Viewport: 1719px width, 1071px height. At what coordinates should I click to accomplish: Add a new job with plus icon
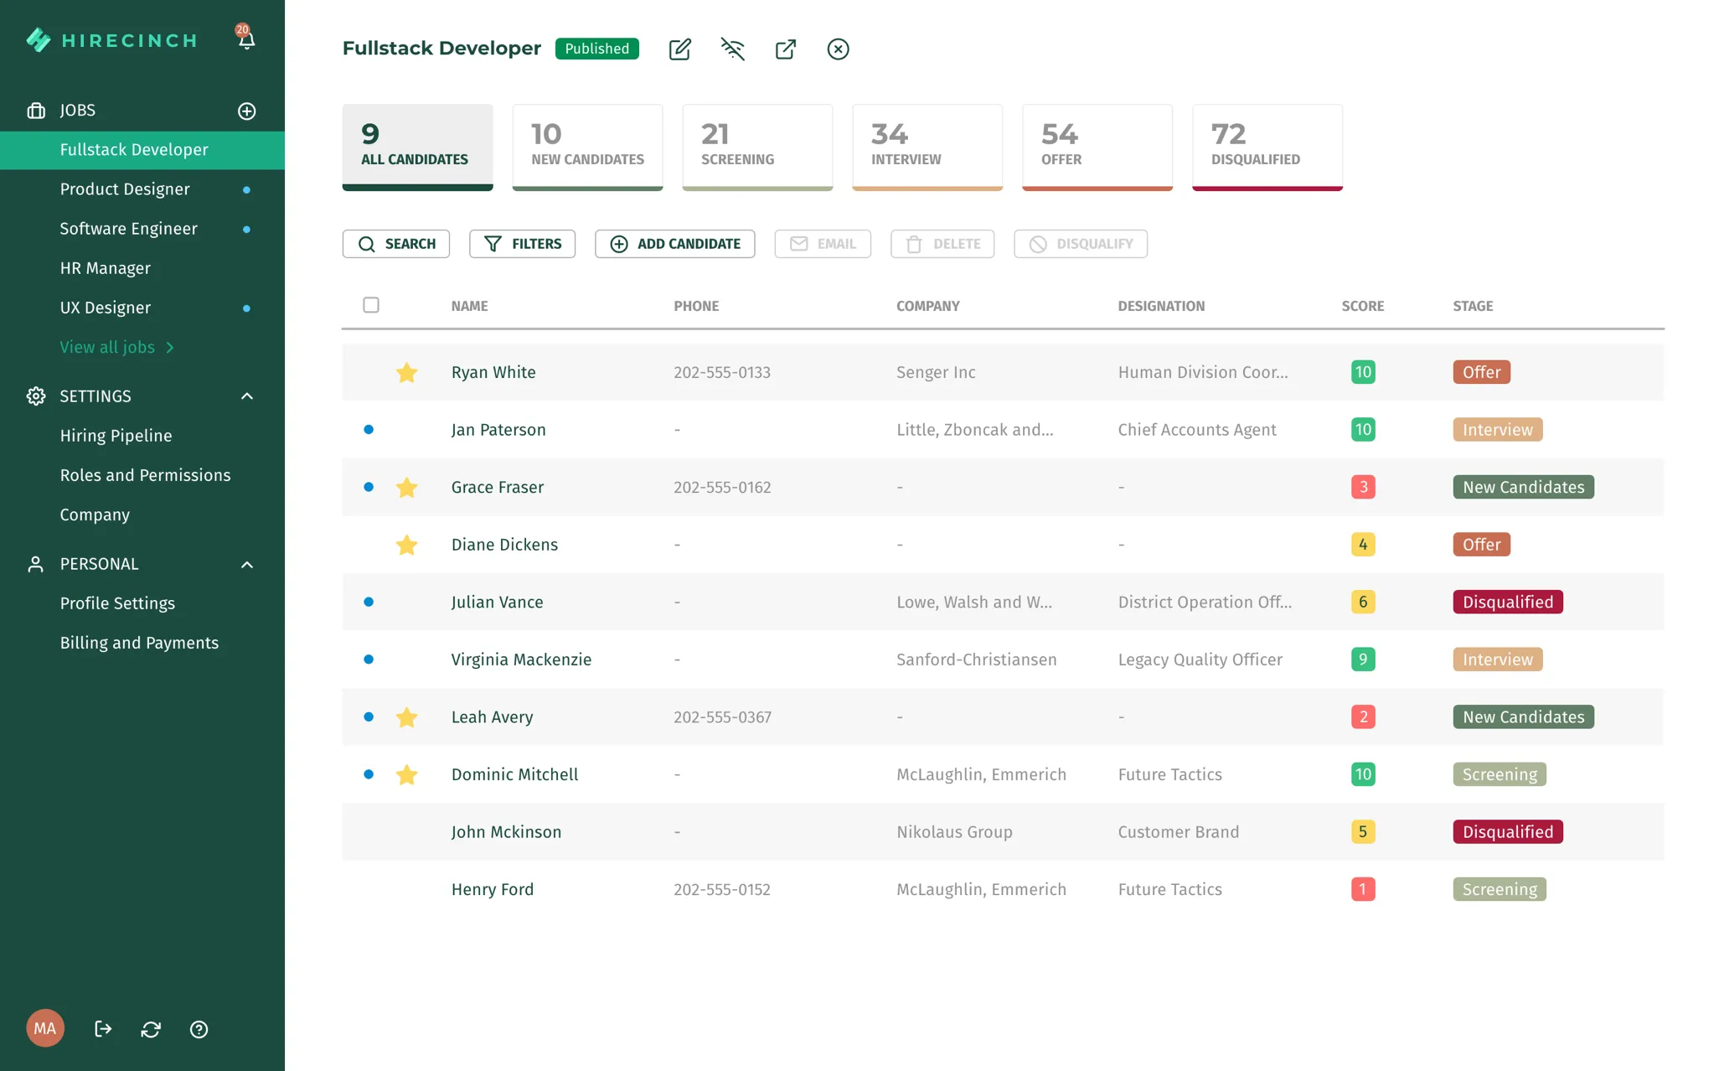pos(246,111)
